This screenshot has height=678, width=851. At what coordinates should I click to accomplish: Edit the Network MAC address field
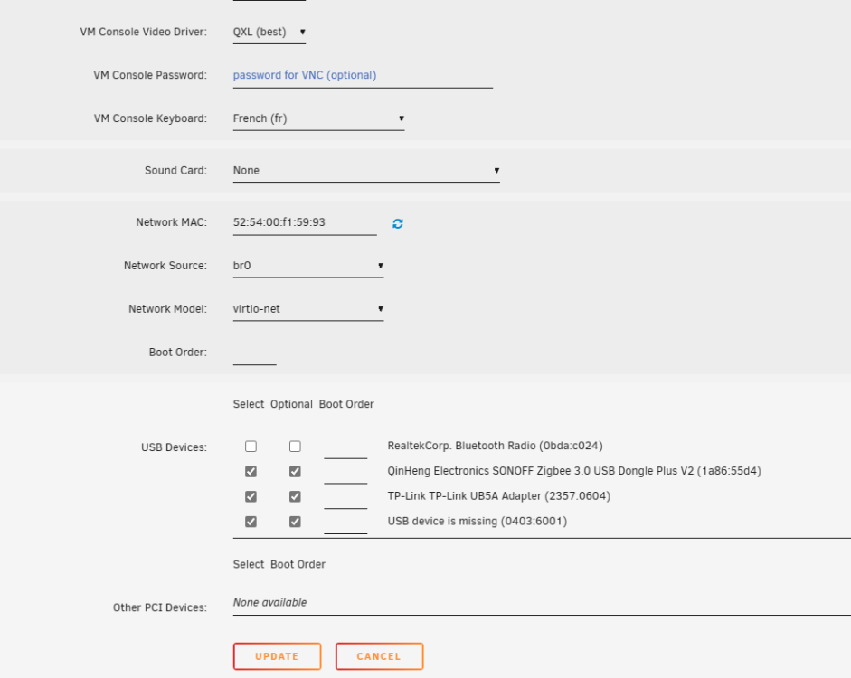click(x=305, y=223)
